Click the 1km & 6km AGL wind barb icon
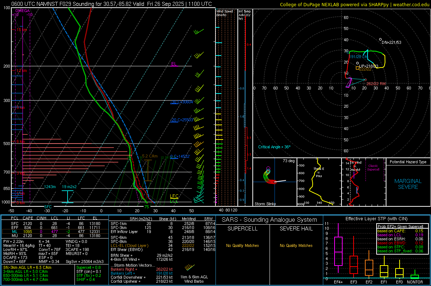 190,267
